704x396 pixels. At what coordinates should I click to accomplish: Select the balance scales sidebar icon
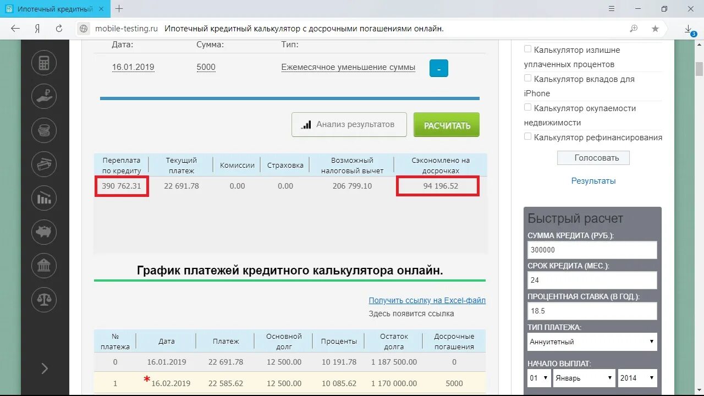tap(44, 299)
